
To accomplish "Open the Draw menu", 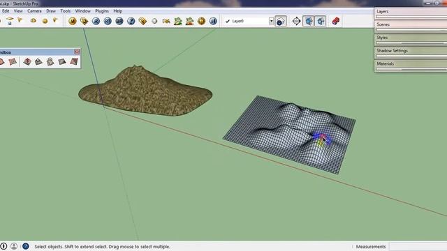I will coord(51,11).
